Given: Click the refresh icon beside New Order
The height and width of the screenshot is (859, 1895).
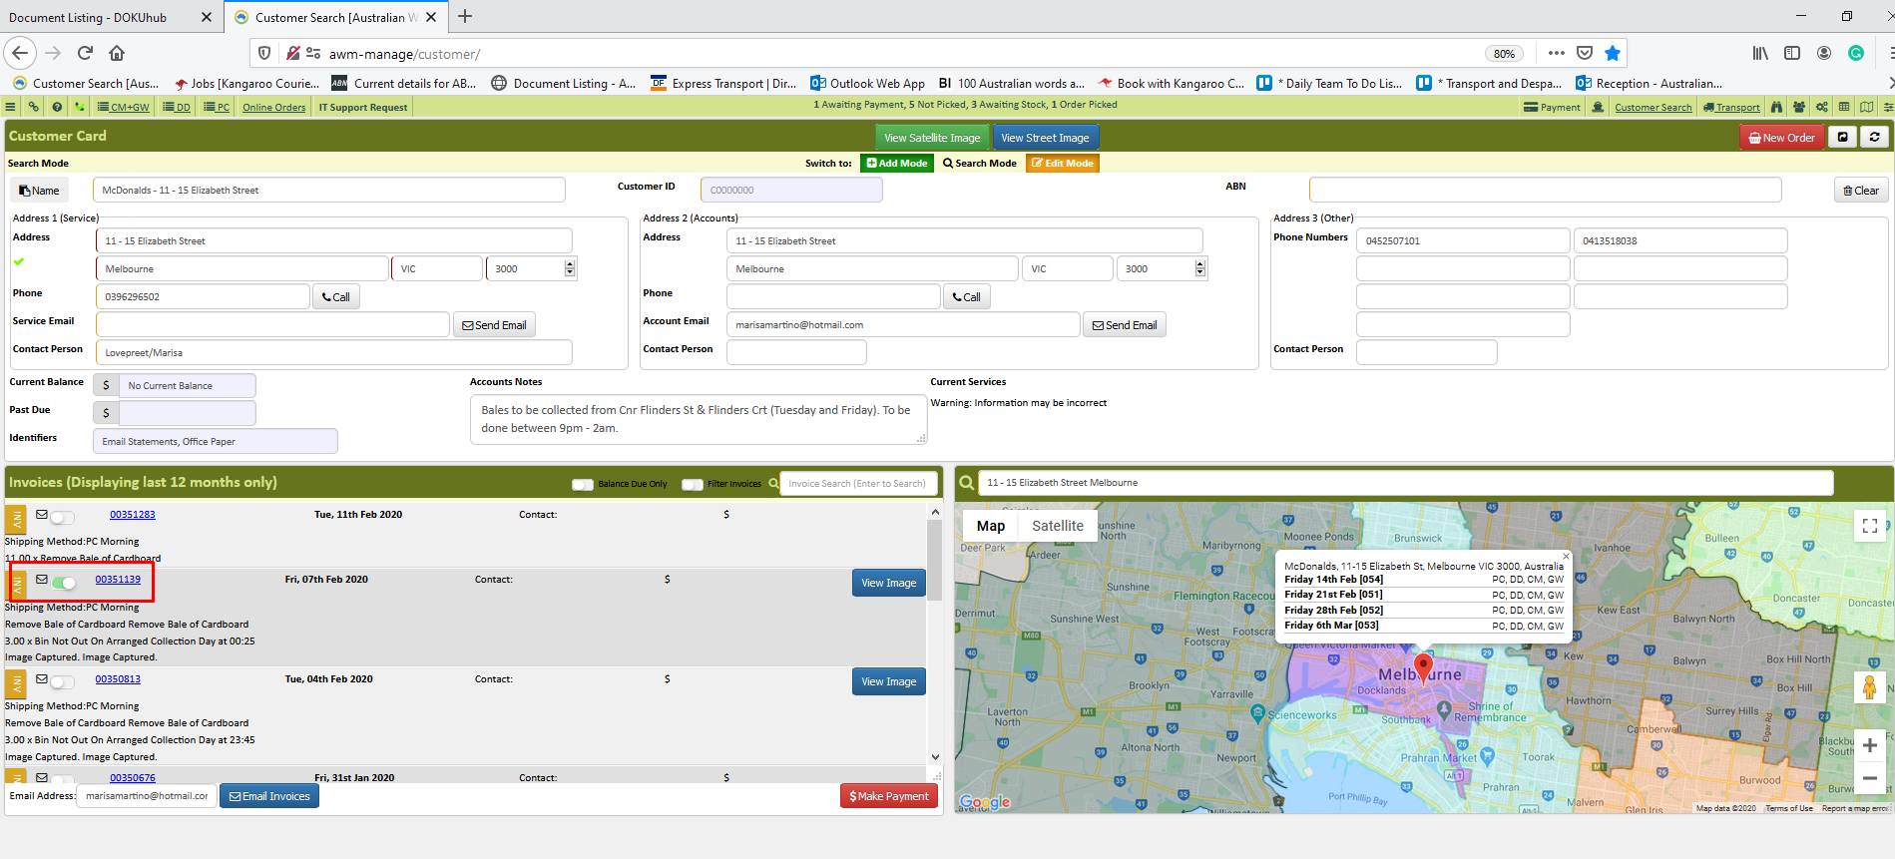Looking at the screenshot, I should (x=1875, y=137).
